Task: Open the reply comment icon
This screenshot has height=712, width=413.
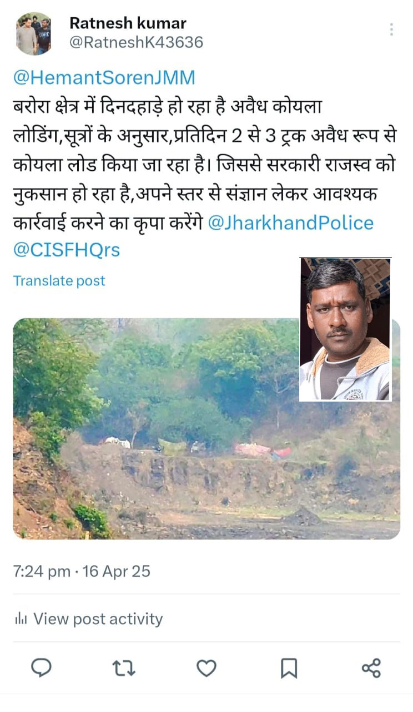Action: click(41, 667)
